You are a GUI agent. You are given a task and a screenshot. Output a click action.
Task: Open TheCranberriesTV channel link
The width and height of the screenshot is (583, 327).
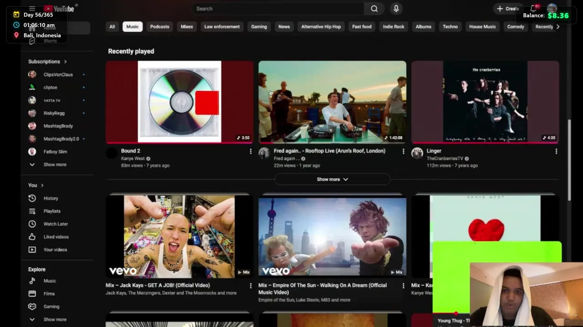pyautogui.click(x=445, y=159)
